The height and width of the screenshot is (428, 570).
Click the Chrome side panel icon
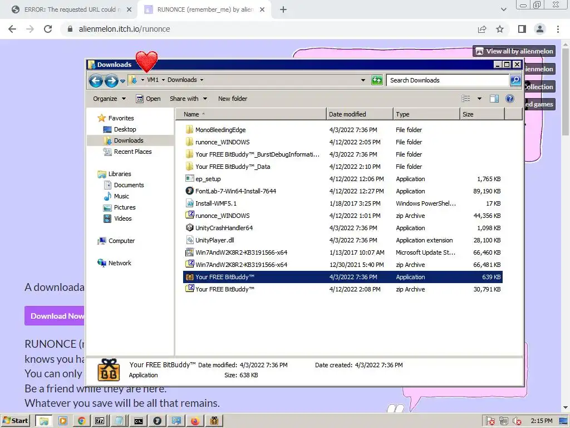(x=522, y=29)
